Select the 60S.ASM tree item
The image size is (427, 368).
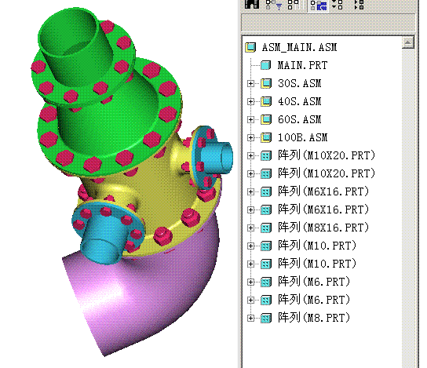[x=299, y=119]
